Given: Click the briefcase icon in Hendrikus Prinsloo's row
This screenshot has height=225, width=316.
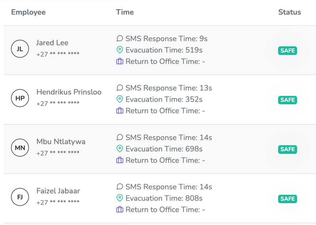Looking at the screenshot, I should click(x=120, y=111).
